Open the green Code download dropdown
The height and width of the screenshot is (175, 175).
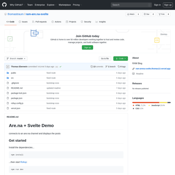pos(121,59)
